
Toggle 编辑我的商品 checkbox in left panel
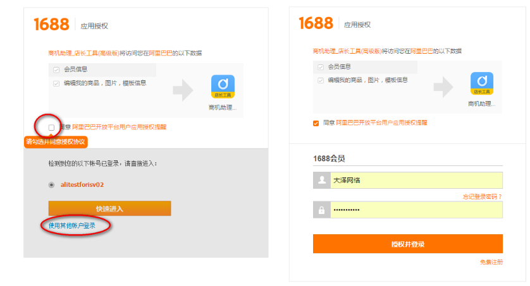[x=56, y=83]
